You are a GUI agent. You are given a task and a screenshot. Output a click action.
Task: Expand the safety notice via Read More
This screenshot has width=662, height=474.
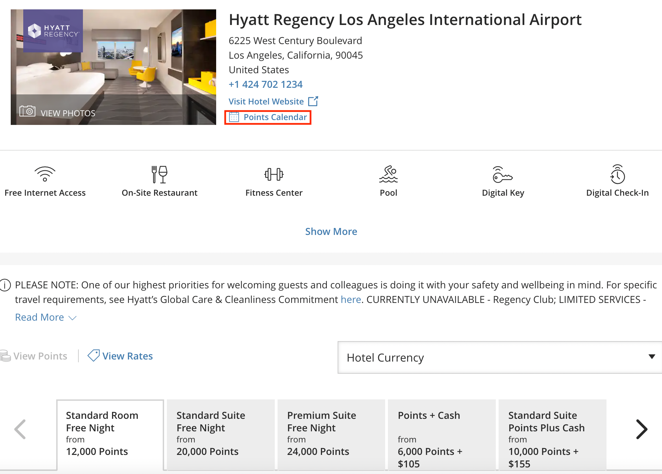coord(39,317)
